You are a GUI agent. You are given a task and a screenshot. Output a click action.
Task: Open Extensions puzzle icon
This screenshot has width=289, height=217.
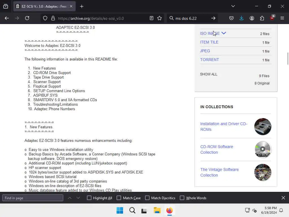[x=262, y=18]
